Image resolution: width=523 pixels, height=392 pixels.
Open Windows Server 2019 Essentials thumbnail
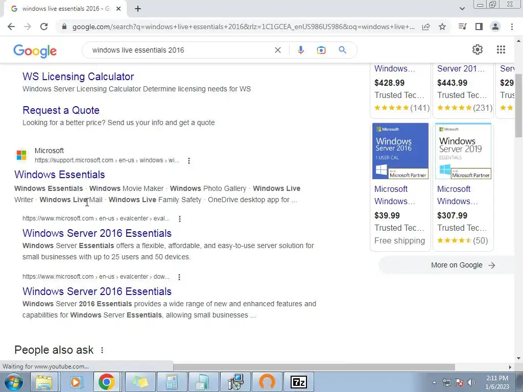463,151
